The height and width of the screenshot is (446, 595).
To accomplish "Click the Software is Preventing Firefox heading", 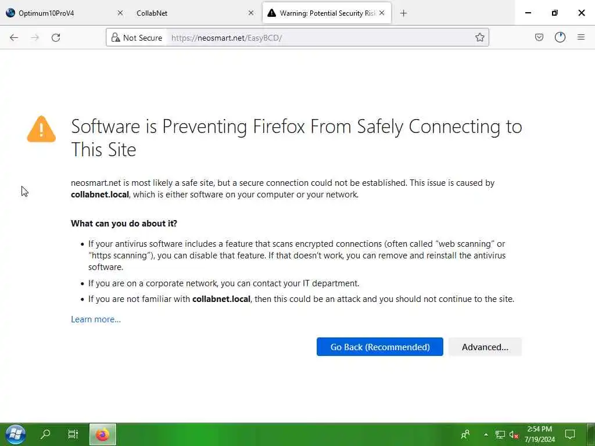I will (296, 138).
